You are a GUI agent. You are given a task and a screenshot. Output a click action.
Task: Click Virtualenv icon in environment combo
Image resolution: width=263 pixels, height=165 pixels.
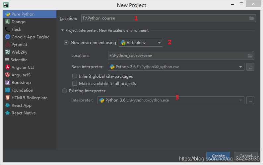click(123, 43)
